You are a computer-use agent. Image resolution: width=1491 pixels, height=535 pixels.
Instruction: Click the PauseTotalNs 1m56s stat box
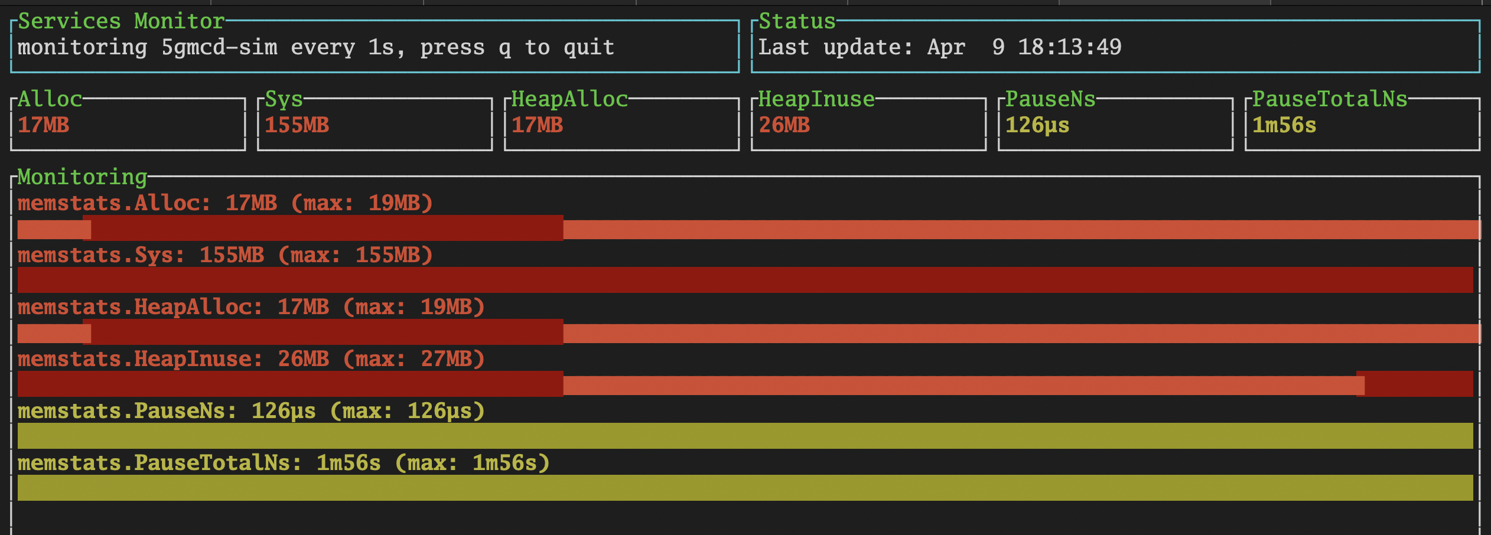1363,124
